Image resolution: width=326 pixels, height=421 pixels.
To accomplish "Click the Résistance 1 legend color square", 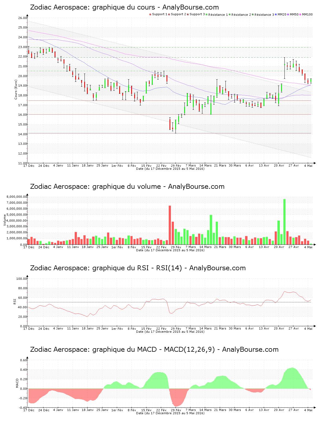I will coord(207,14).
